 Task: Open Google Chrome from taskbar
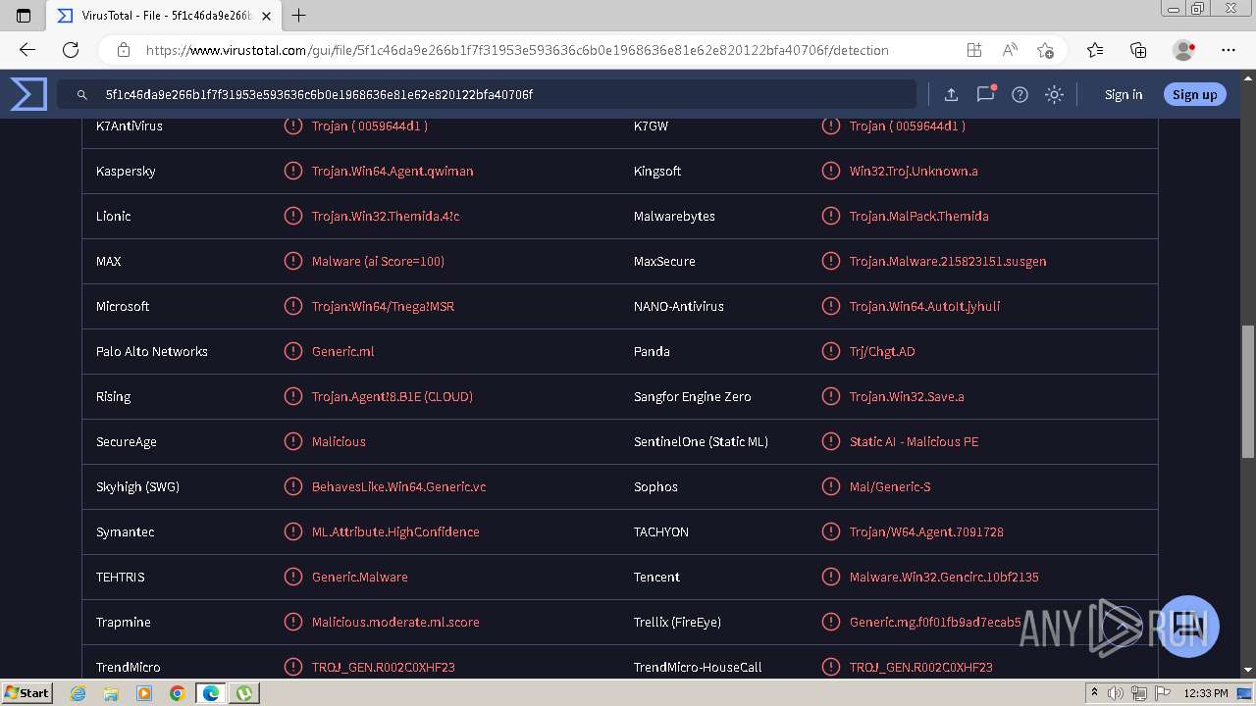177,693
